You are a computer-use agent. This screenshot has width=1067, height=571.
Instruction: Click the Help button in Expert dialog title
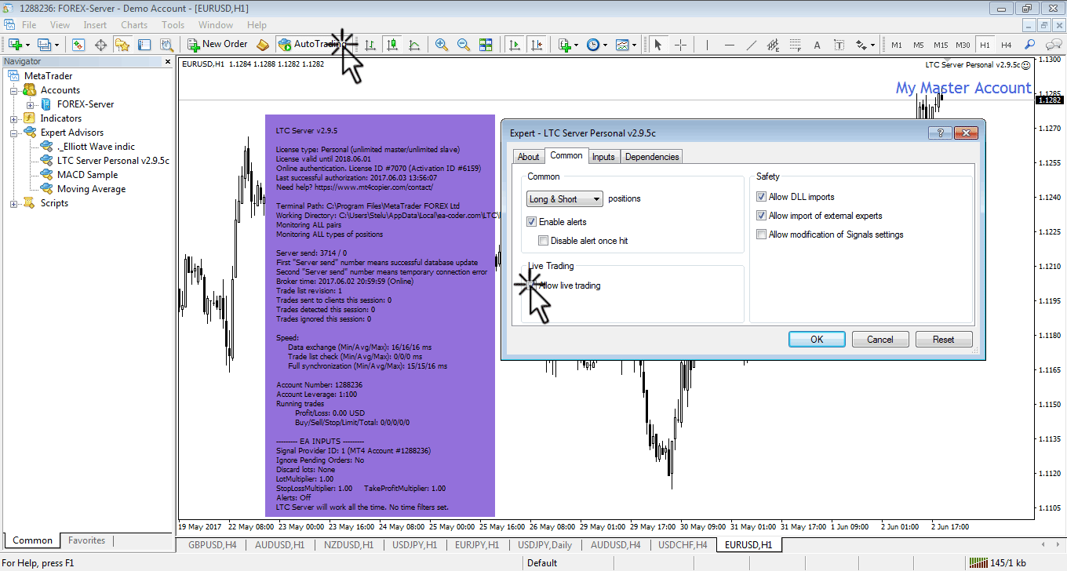(939, 133)
